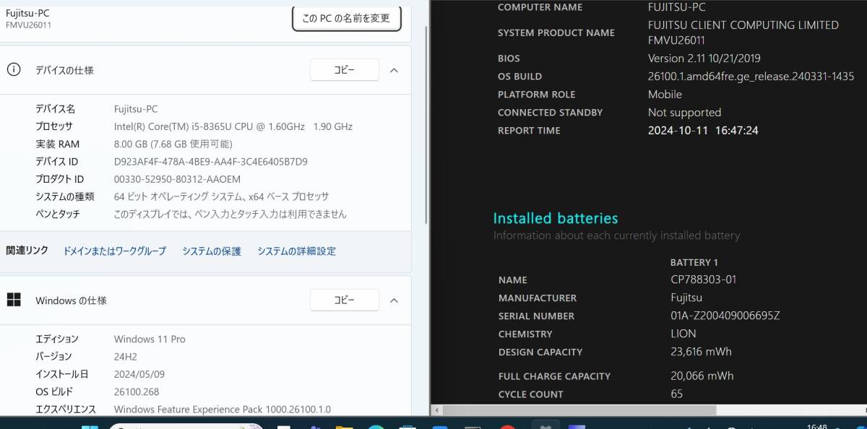Select battery name CP788303-01

pos(703,279)
